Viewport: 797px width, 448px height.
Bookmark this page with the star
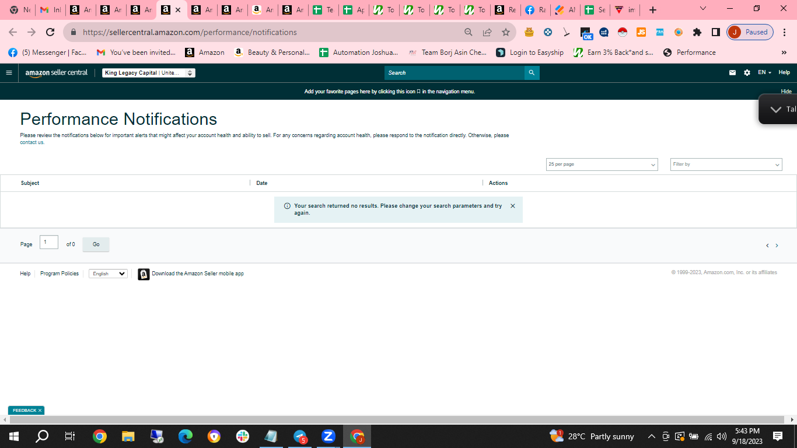(506, 32)
